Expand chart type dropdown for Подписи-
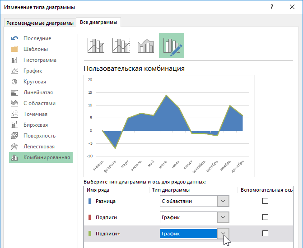The height and width of the screenshot is (248, 303). coord(223,217)
